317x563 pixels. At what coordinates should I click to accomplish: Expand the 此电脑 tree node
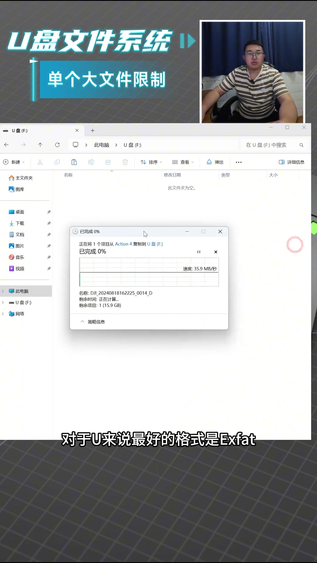tap(3, 291)
